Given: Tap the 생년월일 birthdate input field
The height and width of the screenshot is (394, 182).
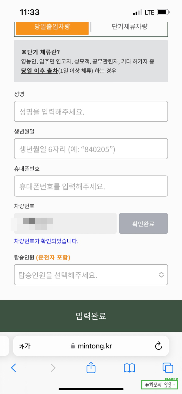Looking at the screenshot, I should pos(91,149).
